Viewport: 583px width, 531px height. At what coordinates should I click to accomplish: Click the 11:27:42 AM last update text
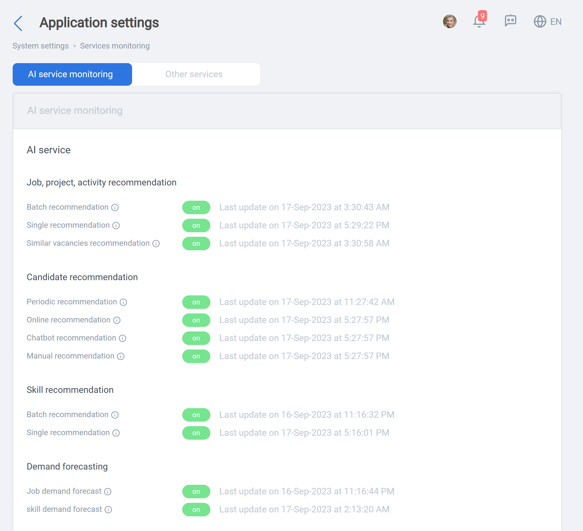coord(307,302)
